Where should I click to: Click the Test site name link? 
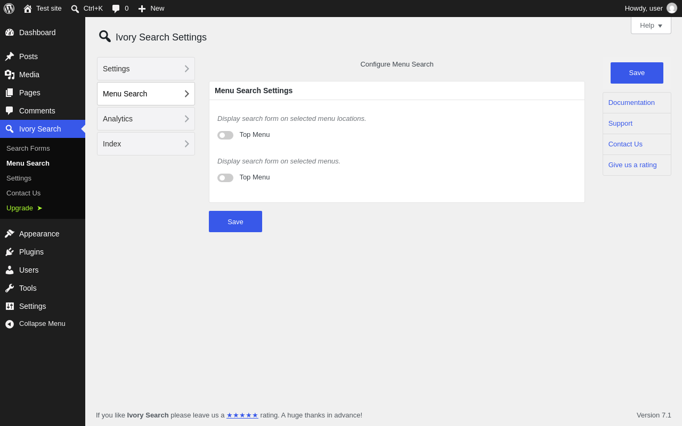[49, 9]
